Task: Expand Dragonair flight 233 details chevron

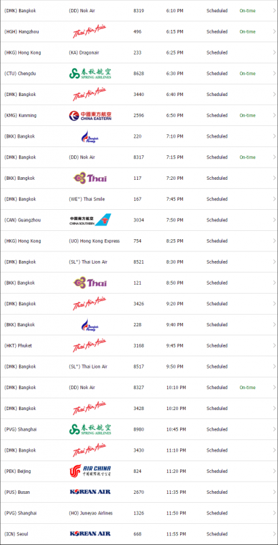Action: pyautogui.click(x=274, y=52)
